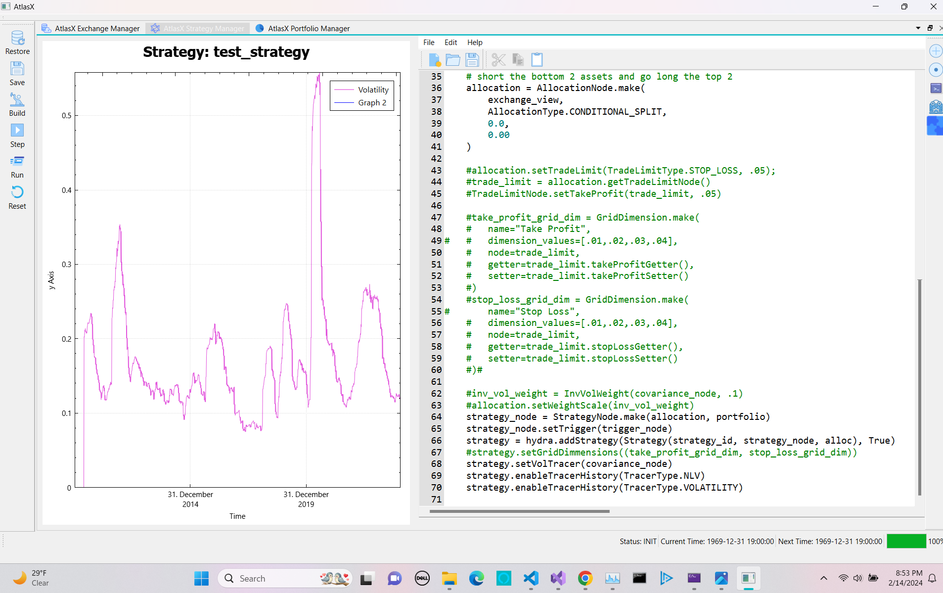The height and width of the screenshot is (593, 943).
Task: Switch to the AtlasX Exchange Manager tab
Action: (91, 29)
